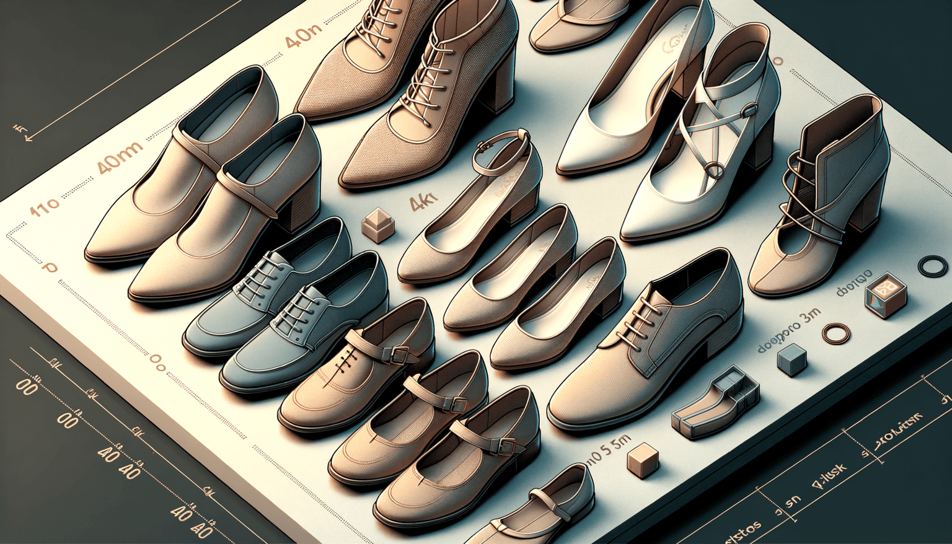Click the small beige cube beside "4Kt"
Screen dimensions: 952x544
tap(377, 224)
